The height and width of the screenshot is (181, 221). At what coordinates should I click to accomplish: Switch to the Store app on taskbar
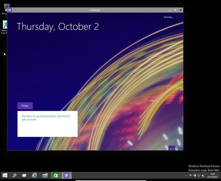click(x=56, y=175)
